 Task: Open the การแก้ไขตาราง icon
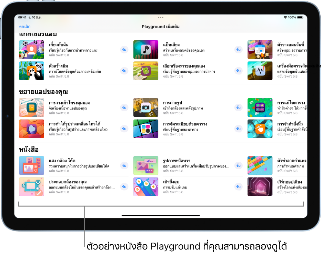click(x=260, y=108)
